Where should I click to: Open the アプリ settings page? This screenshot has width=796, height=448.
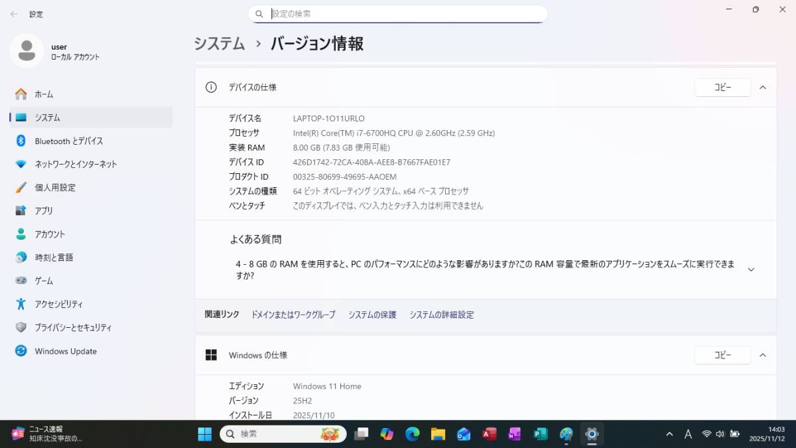(x=91, y=210)
